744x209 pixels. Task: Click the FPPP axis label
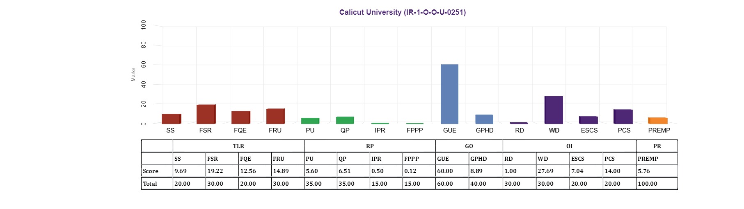(414, 130)
